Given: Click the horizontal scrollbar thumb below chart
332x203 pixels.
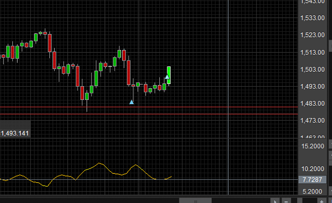Looking at the screenshot, I should tap(195, 201).
